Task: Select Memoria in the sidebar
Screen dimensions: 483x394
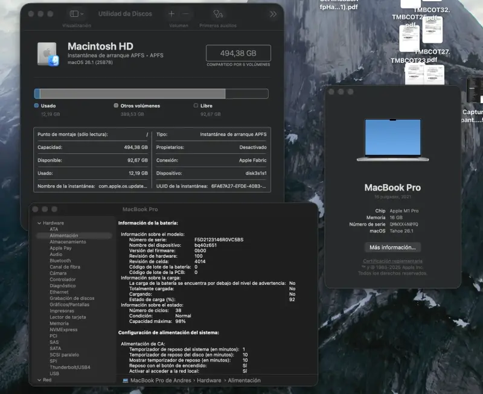Action: (59, 323)
